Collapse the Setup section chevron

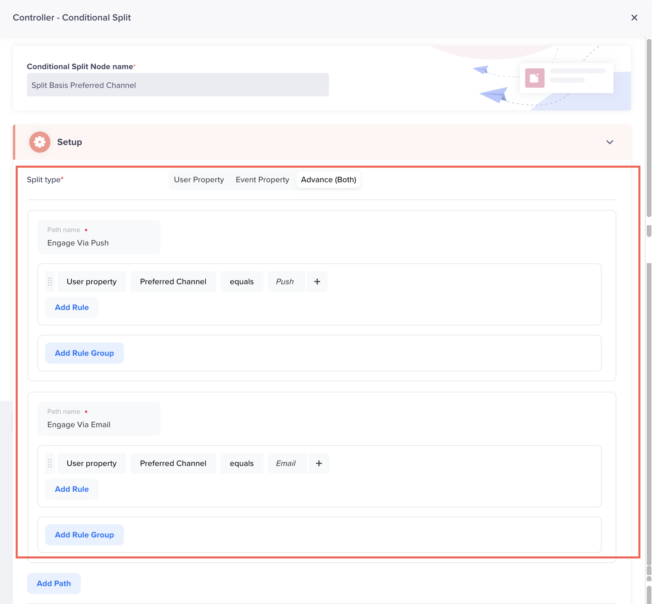click(x=610, y=142)
